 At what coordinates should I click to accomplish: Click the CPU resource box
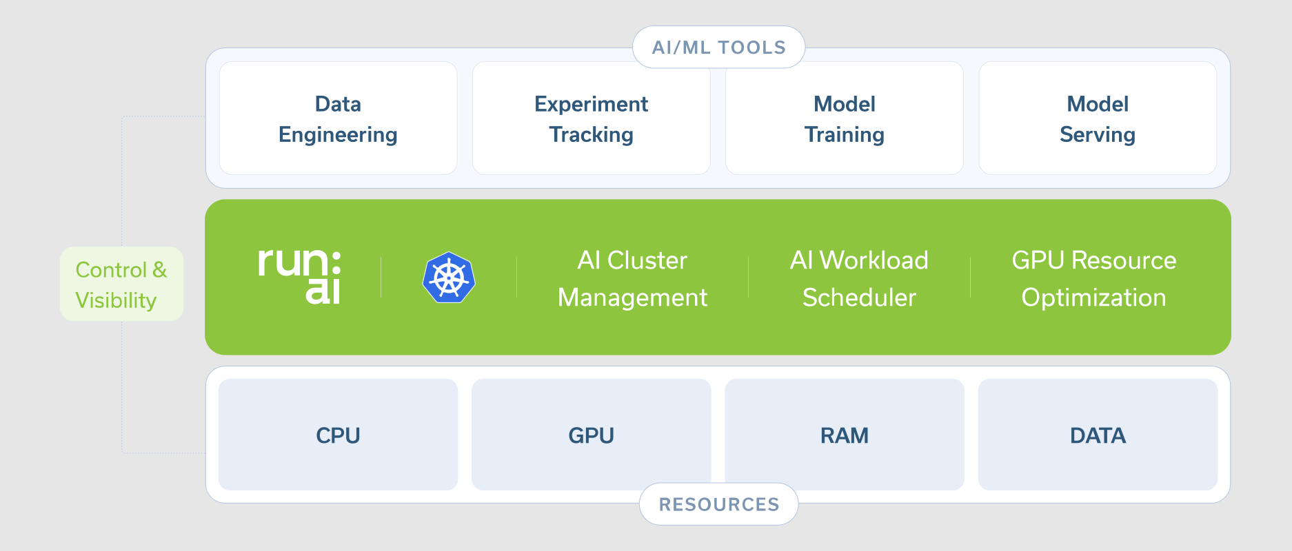pos(338,435)
